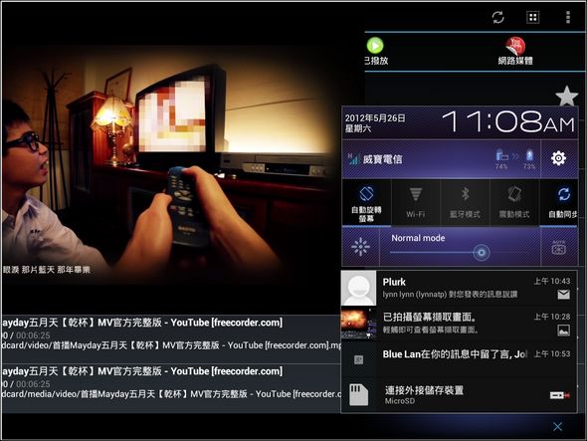
Task: Open settings gear in notification panel
Action: [x=558, y=158]
